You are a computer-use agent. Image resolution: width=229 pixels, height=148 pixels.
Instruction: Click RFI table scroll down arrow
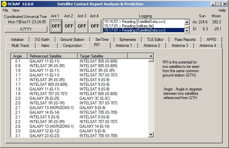tap(151, 134)
